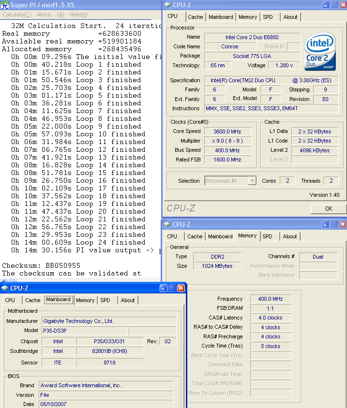Click the Southbridge value 82801IB (ICH9)
This screenshot has width=347, height=408.
(110, 351)
